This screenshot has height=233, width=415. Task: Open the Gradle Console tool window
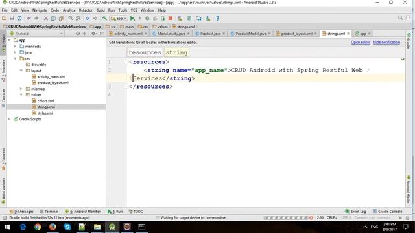[388, 212]
